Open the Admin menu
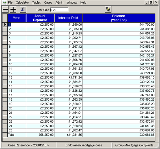The image size is (160, 149). click(59, 2)
